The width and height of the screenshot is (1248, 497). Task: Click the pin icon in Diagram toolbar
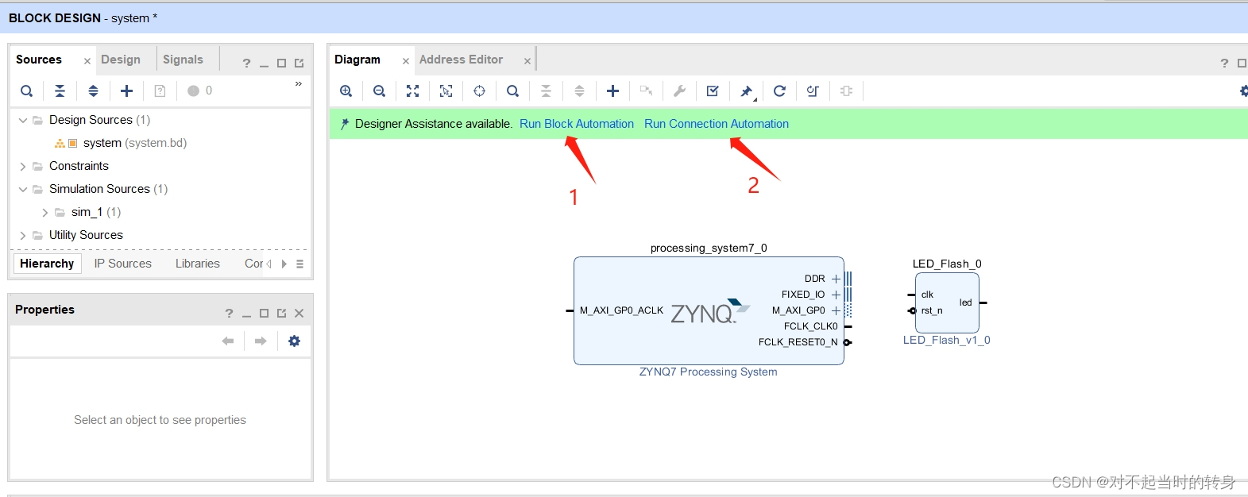747,91
